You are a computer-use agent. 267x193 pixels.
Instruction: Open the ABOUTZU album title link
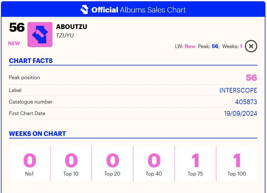71,27
